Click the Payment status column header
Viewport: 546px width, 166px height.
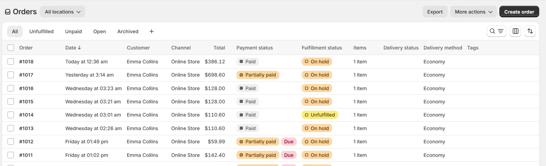254,48
